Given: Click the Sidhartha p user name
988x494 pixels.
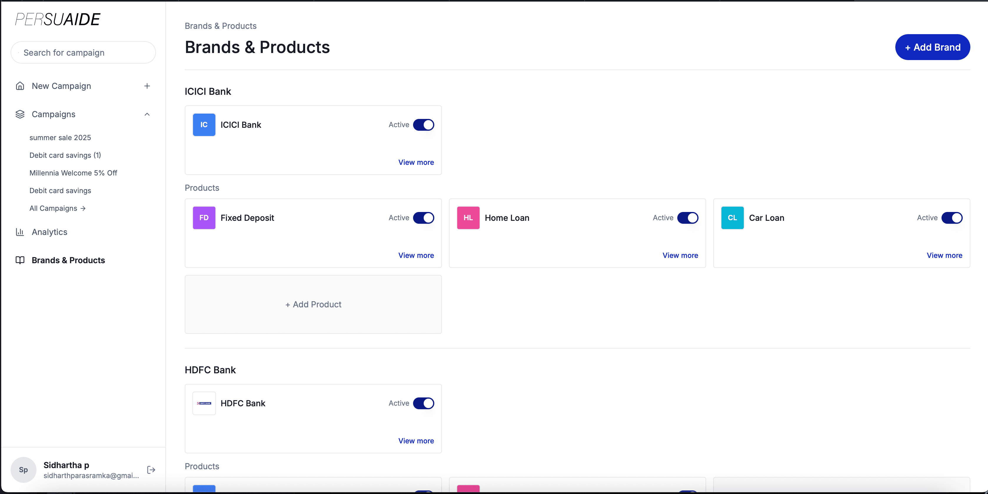Looking at the screenshot, I should tap(66, 465).
